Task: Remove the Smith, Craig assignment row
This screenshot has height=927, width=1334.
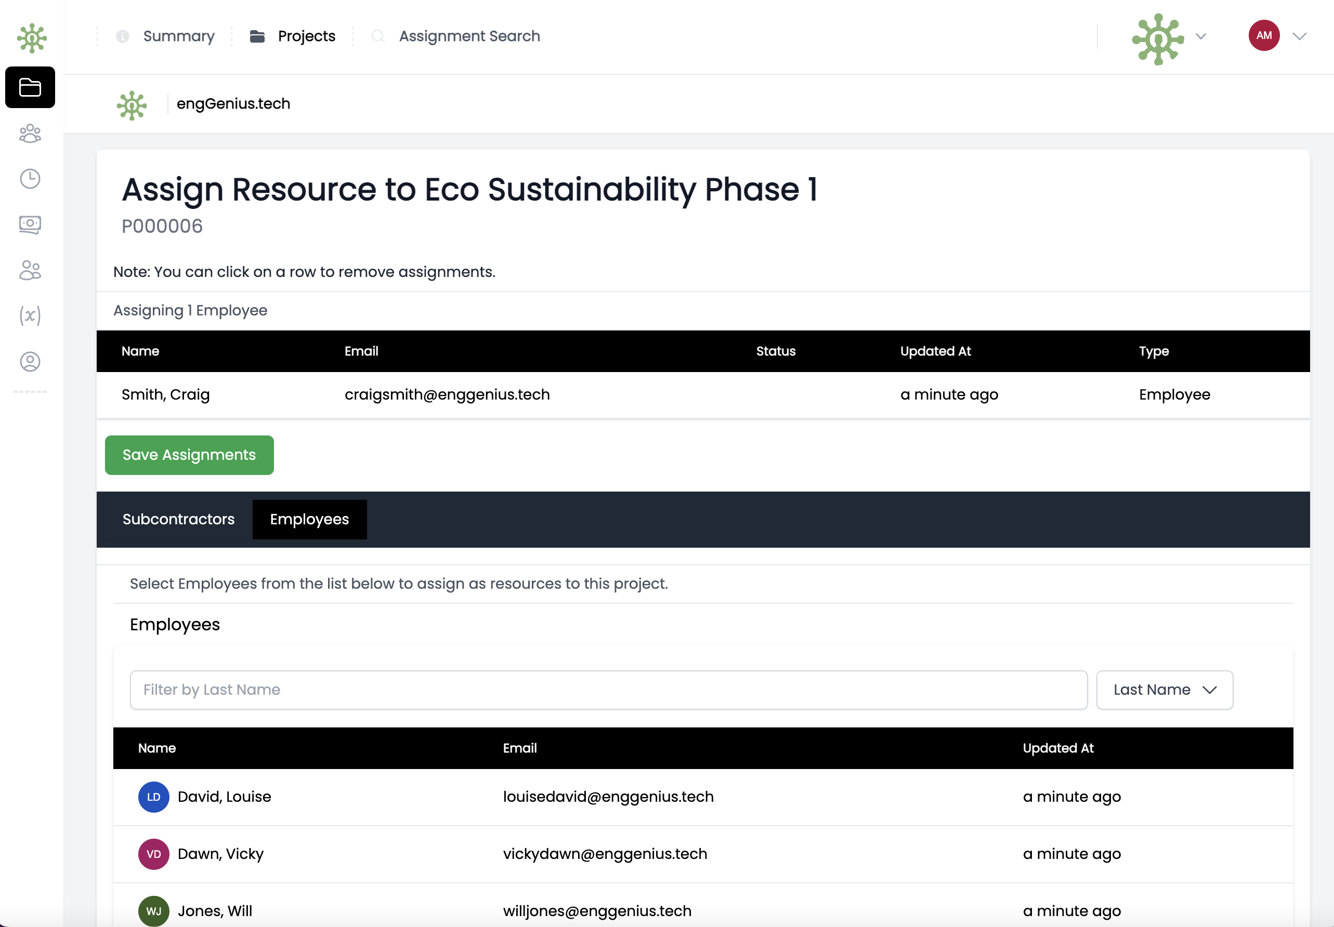Action: pyautogui.click(x=702, y=394)
